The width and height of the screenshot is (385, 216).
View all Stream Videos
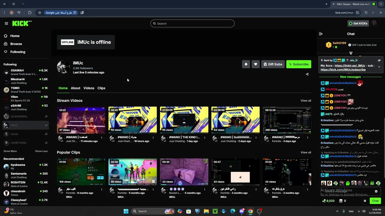coord(306,101)
